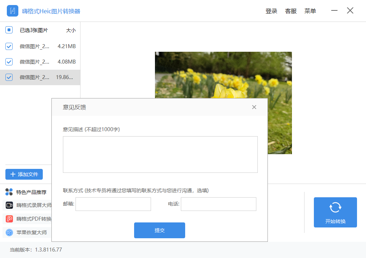Open 嗨格式PDF转换 via its red P icon
This screenshot has height=258, width=366.
pos(9,218)
